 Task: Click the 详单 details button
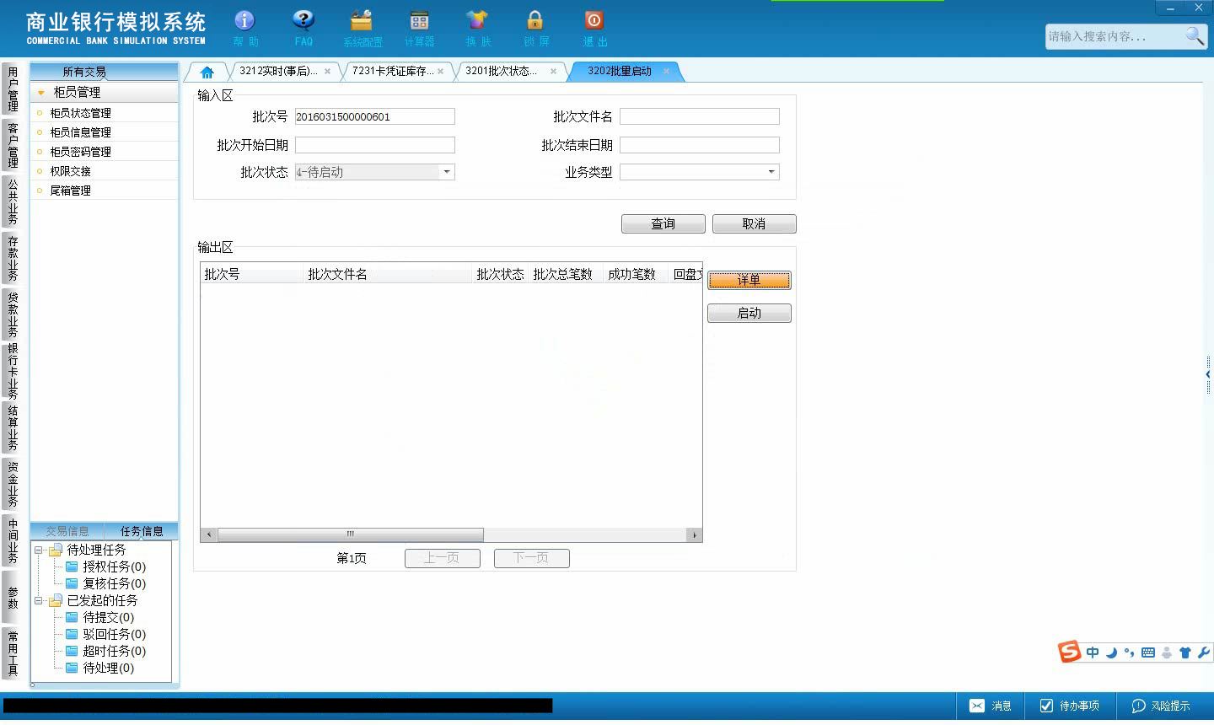(749, 280)
